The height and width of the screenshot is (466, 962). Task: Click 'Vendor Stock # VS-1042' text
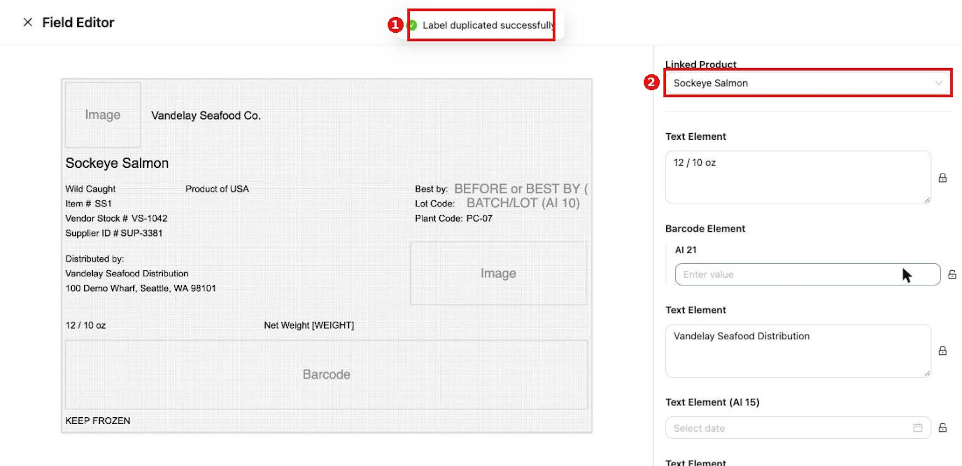[116, 218]
